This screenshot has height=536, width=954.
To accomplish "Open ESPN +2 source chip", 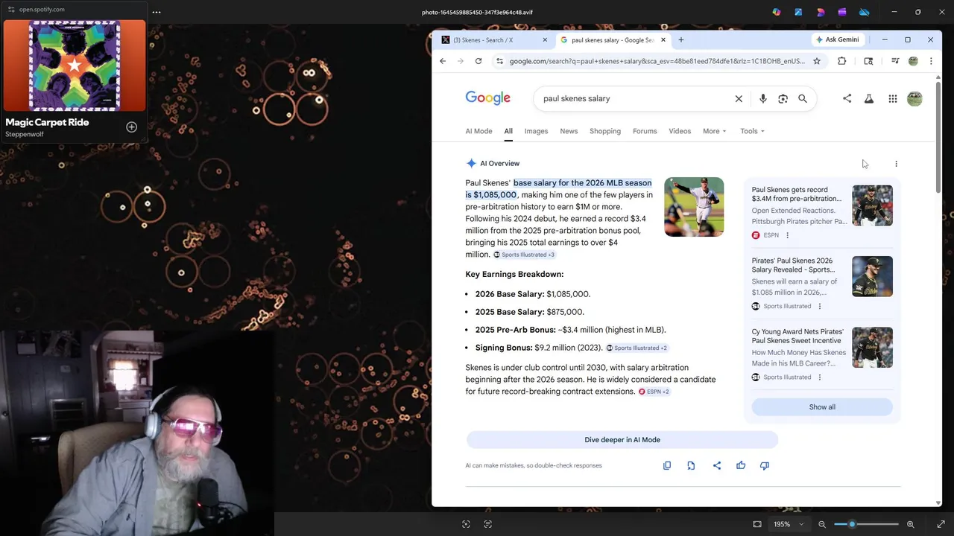I will tap(654, 392).
